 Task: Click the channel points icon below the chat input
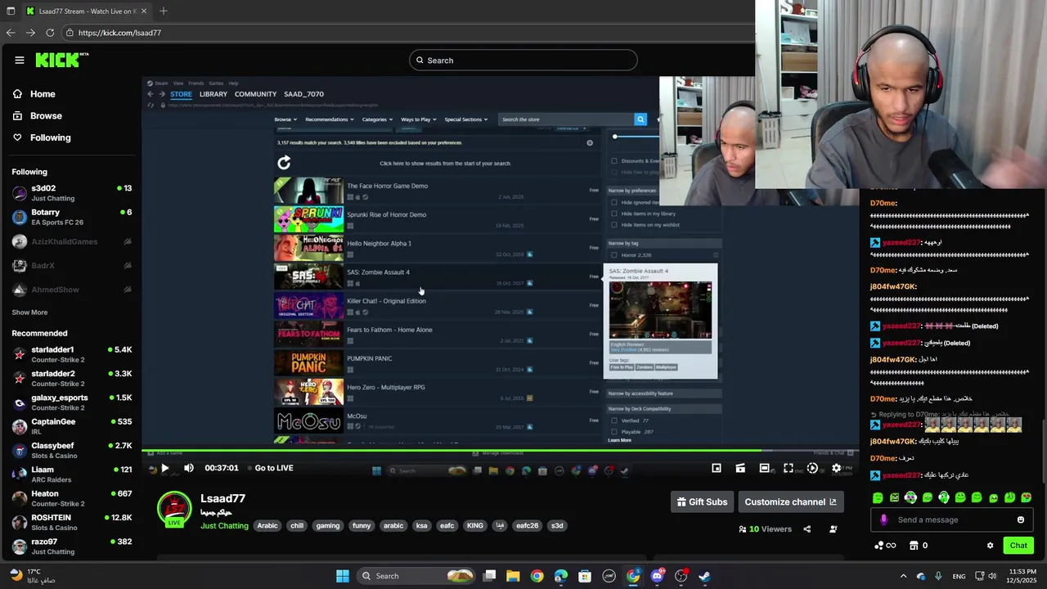(885, 546)
